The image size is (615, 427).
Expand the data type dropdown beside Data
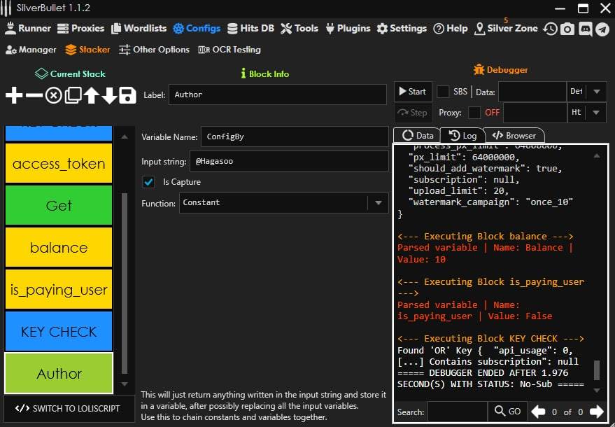[595, 92]
